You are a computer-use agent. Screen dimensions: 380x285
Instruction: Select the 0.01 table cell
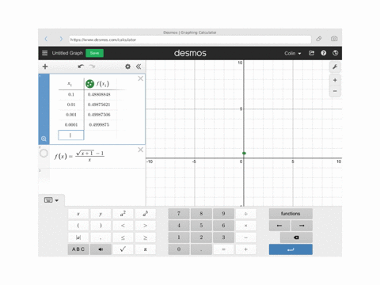coord(71,104)
